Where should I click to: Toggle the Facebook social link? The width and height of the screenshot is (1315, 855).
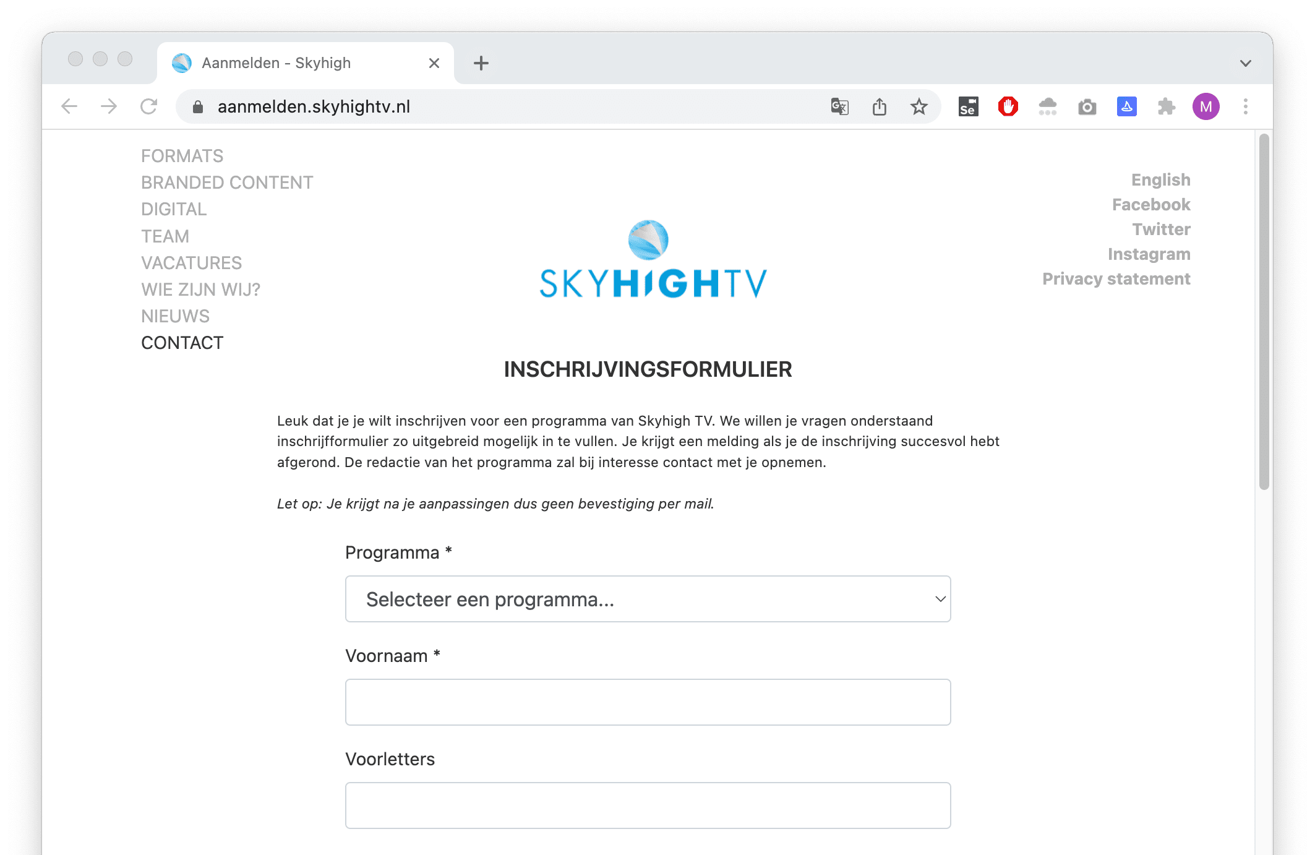1151,204
